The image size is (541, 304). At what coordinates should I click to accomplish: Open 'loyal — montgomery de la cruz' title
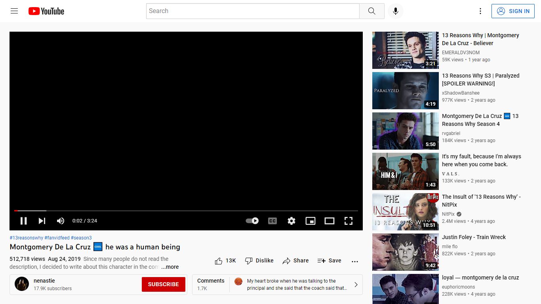[480, 277]
